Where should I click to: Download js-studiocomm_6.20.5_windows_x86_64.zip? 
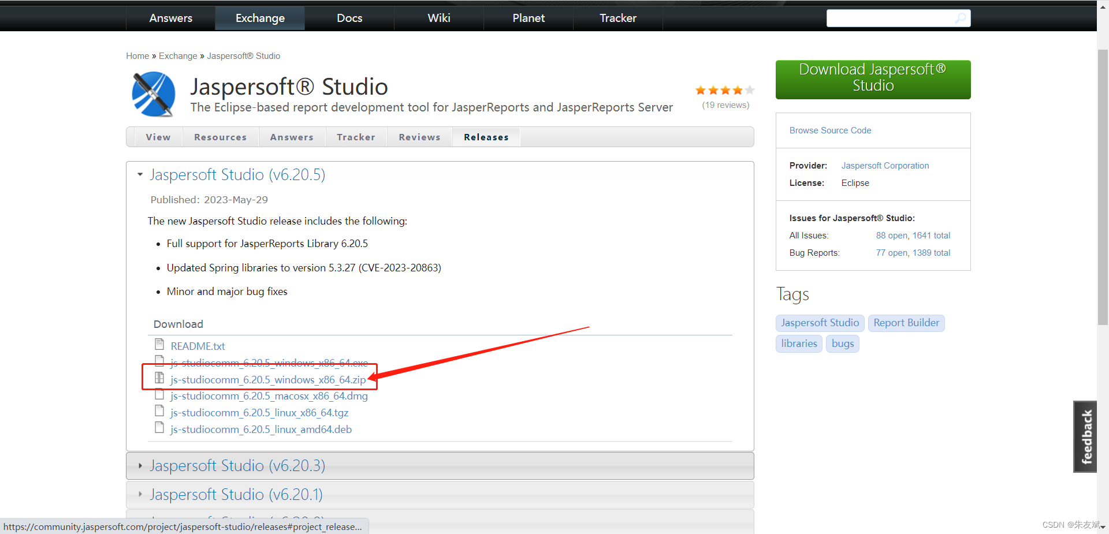point(268,379)
